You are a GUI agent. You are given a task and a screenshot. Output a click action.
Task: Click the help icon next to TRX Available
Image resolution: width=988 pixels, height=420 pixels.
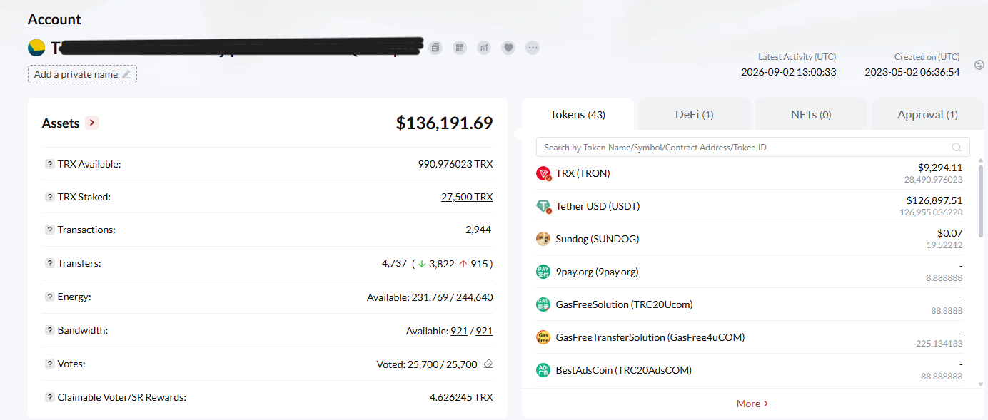(49, 164)
